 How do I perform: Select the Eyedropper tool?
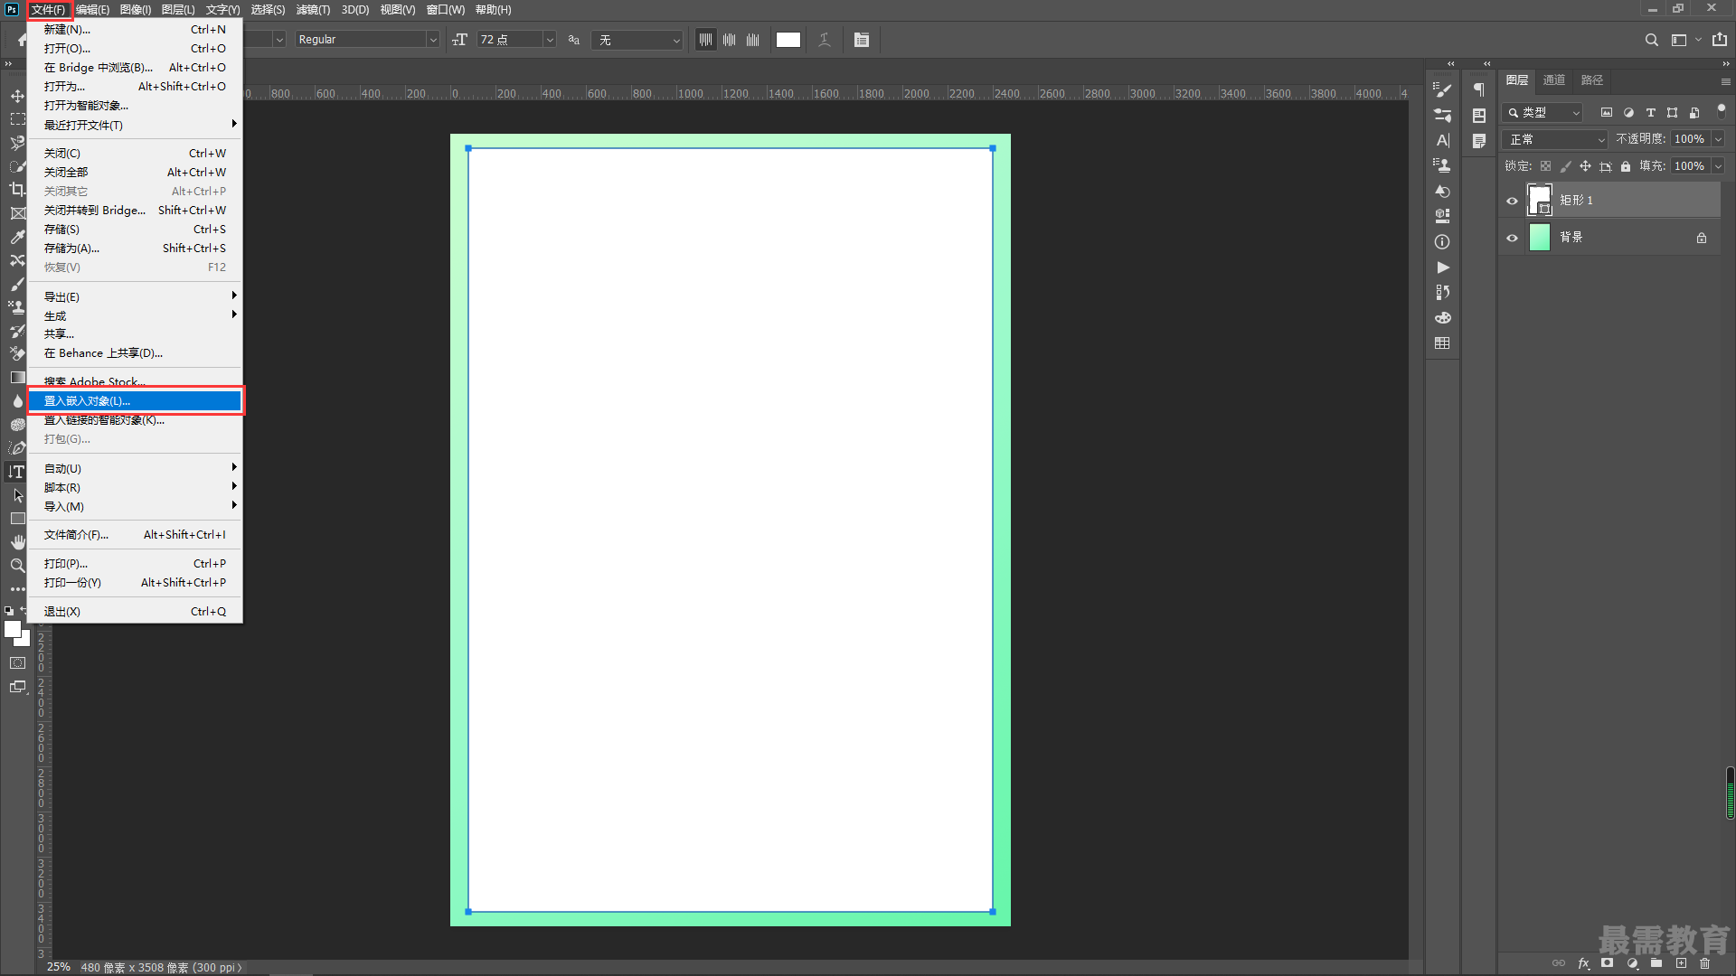[17, 237]
